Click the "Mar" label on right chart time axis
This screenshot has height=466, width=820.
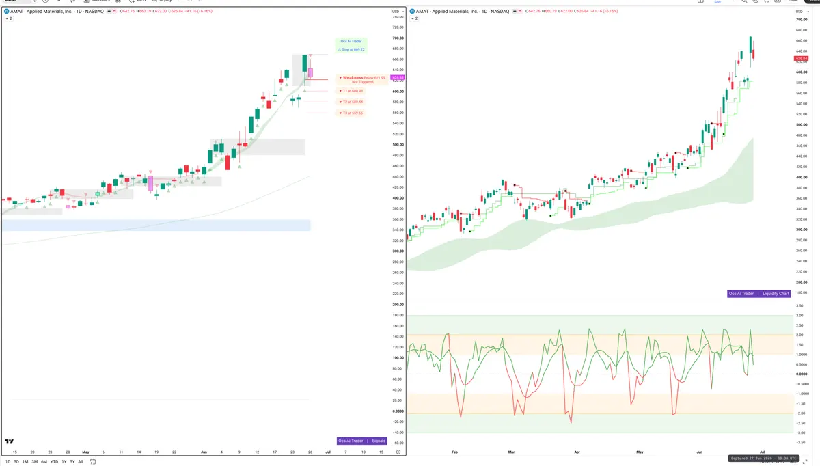[512, 452]
